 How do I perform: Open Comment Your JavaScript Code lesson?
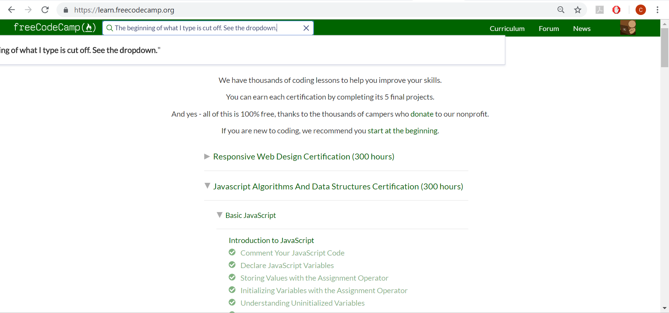click(x=292, y=253)
